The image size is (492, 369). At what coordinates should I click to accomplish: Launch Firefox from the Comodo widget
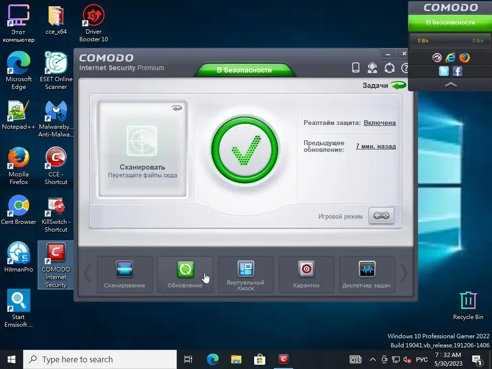[465, 58]
